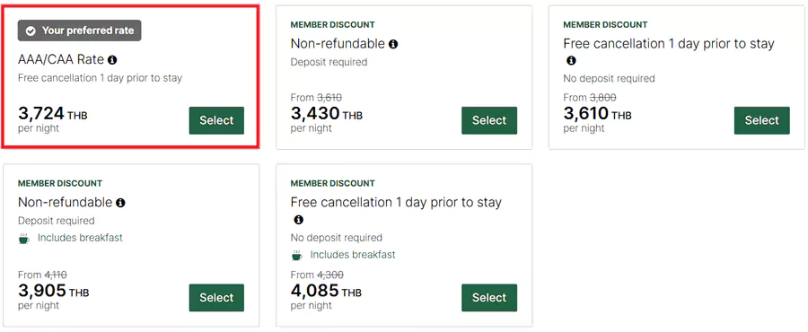The image size is (808, 332).
Task: Click info icon next to 3,430 THB Non-refundable
Action: point(393,44)
